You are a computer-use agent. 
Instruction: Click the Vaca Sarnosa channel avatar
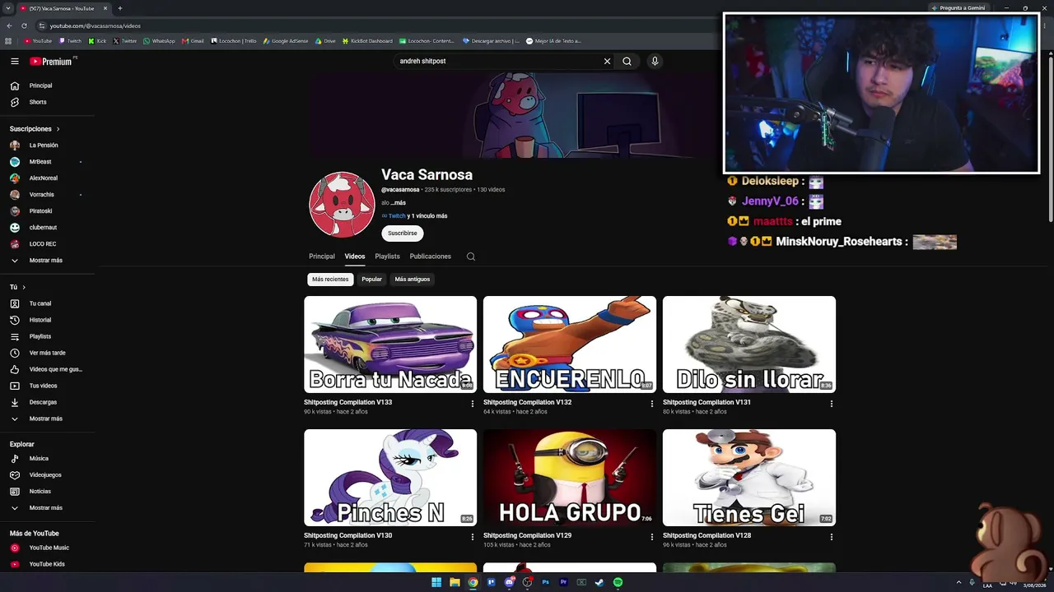coord(342,204)
